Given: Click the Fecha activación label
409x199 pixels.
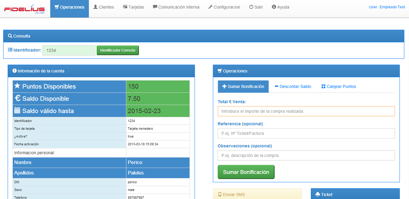Looking at the screenshot, I should [26, 144].
